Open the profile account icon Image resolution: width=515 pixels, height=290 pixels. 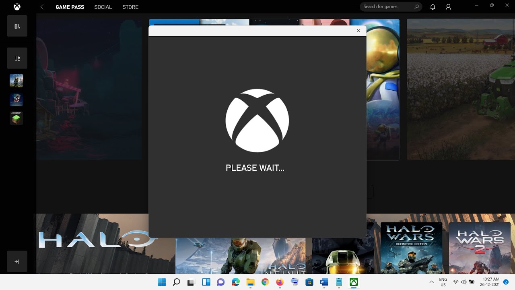click(x=448, y=7)
